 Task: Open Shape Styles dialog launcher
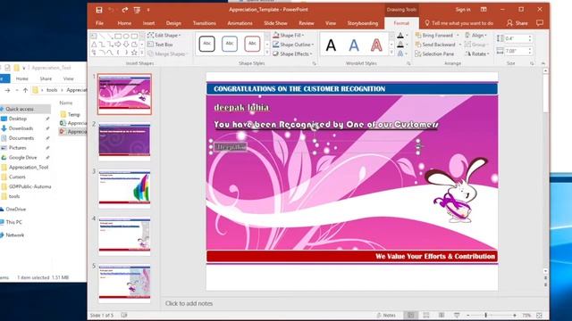[x=314, y=63]
